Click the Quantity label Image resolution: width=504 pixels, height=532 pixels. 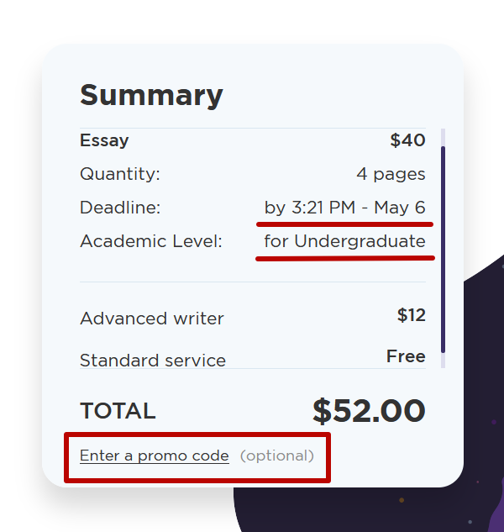coord(119,174)
